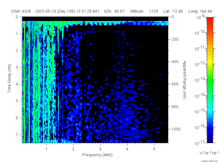
Task: Click the '7.' tick on time delay axis
Action: 17,135
